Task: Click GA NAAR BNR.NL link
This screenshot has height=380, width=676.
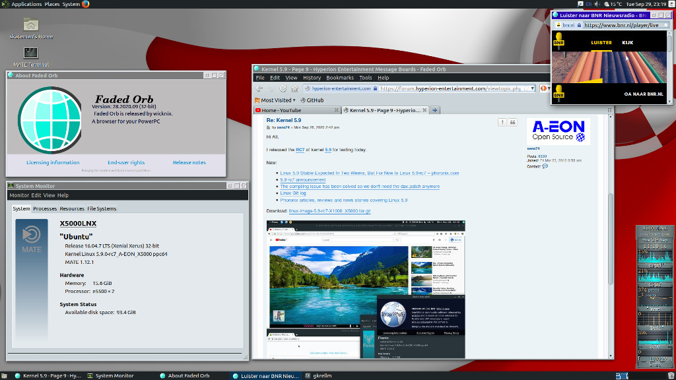Action: pyautogui.click(x=644, y=94)
